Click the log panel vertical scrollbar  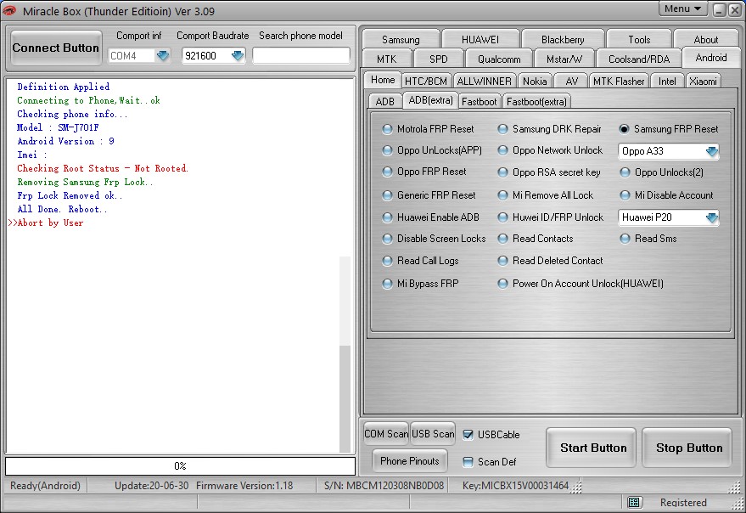coord(345,354)
